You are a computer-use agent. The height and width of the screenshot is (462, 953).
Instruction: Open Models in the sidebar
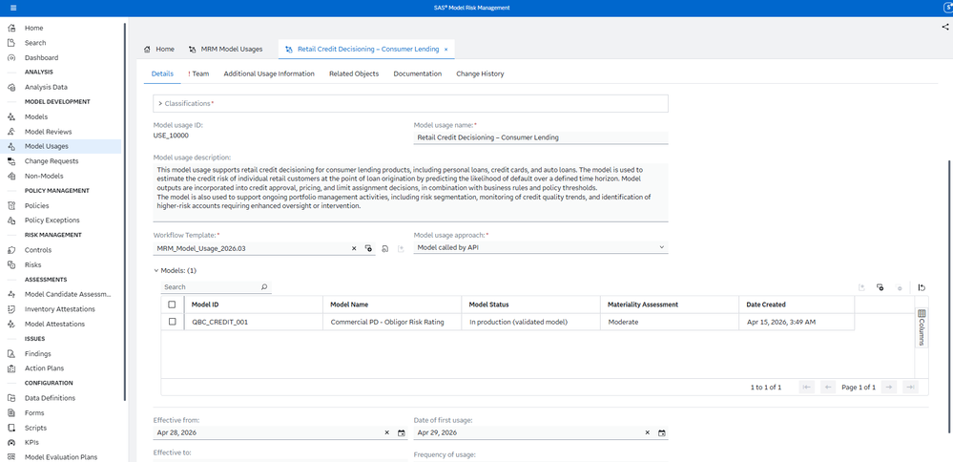click(x=36, y=116)
